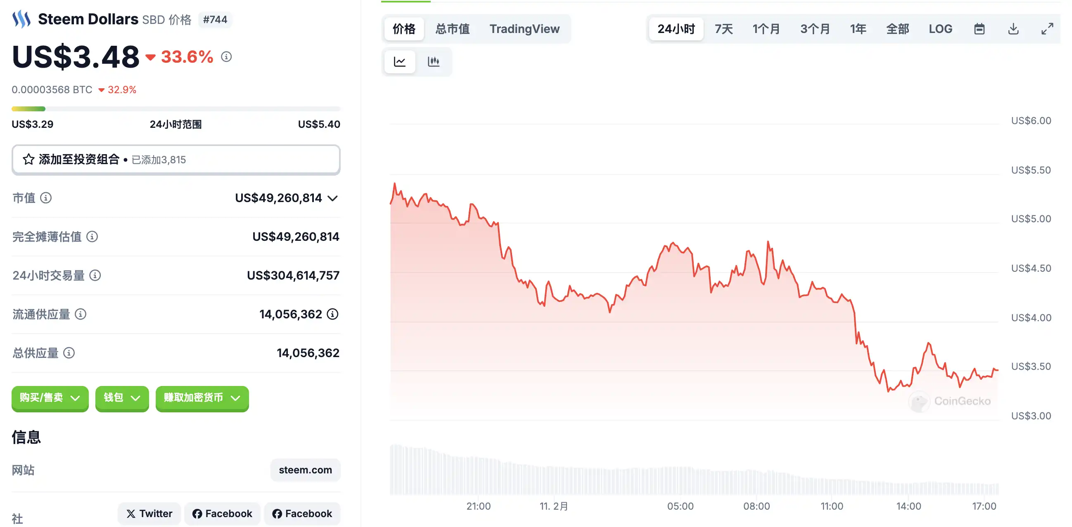Screen dimensions: 1072x527
Task: Click the 24小时范围 price range bar
Action: pyautogui.click(x=176, y=109)
